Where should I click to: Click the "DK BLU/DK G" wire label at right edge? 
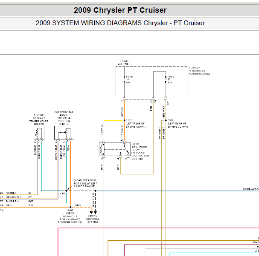click(251, 189)
